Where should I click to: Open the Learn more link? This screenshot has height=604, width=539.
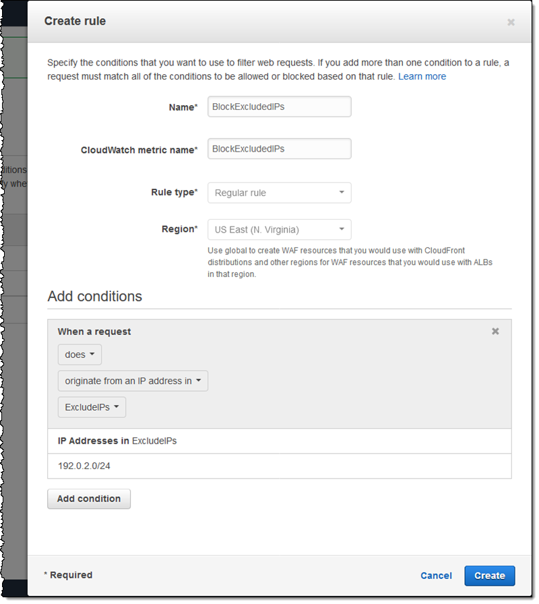point(422,77)
